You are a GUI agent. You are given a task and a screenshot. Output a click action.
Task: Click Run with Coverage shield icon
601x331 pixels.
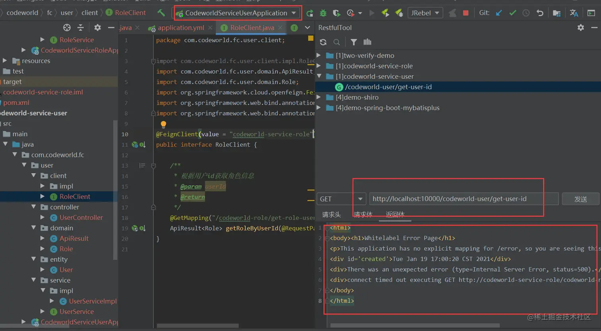[336, 13]
